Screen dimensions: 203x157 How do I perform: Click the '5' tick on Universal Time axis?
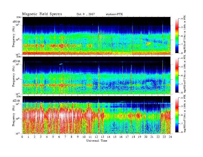pyautogui.click(x=53, y=137)
